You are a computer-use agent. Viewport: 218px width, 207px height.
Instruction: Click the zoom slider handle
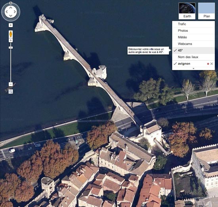(11, 48)
